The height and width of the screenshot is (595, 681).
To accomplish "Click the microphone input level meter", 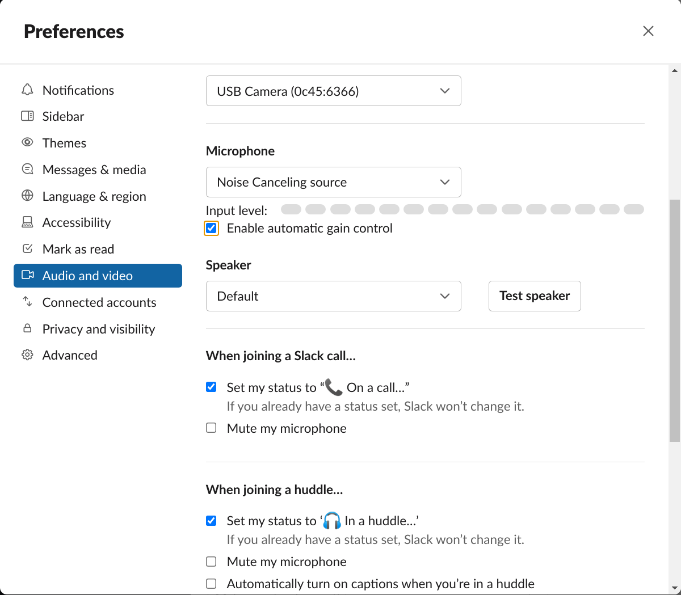I will coord(462,210).
